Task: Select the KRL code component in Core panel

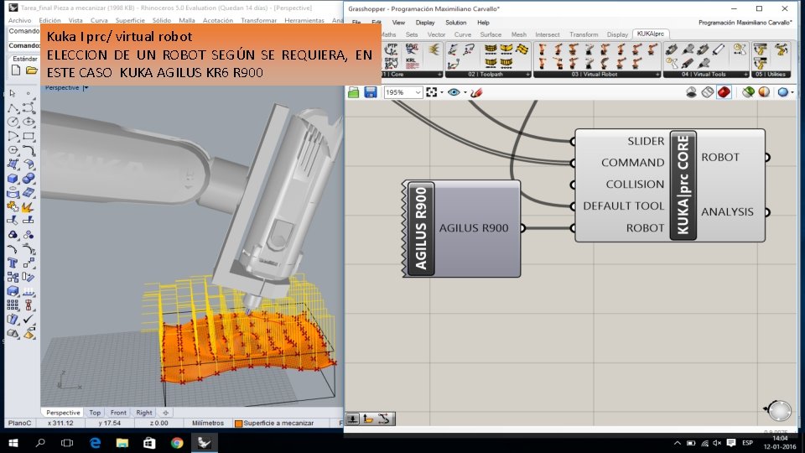Action: coord(412,63)
